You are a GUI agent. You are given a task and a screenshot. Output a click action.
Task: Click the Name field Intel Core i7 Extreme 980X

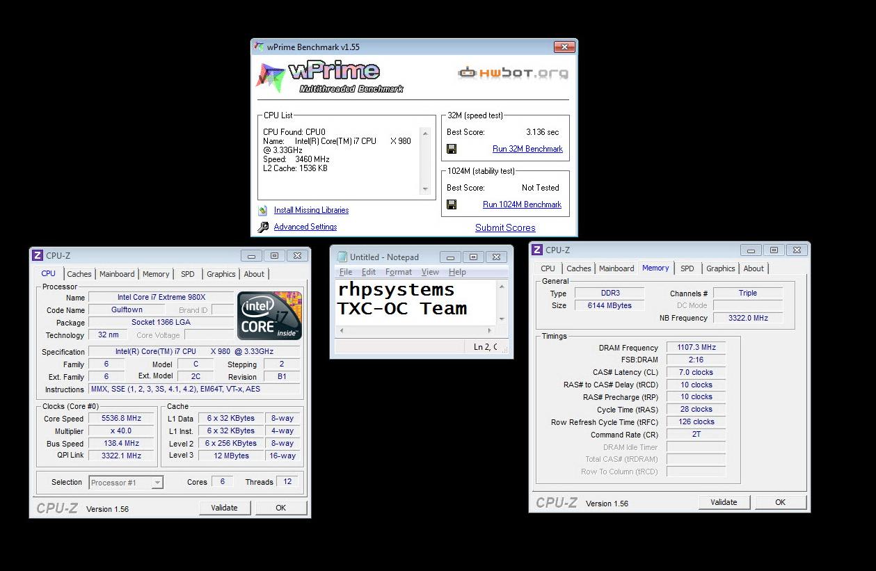[x=161, y=298]
